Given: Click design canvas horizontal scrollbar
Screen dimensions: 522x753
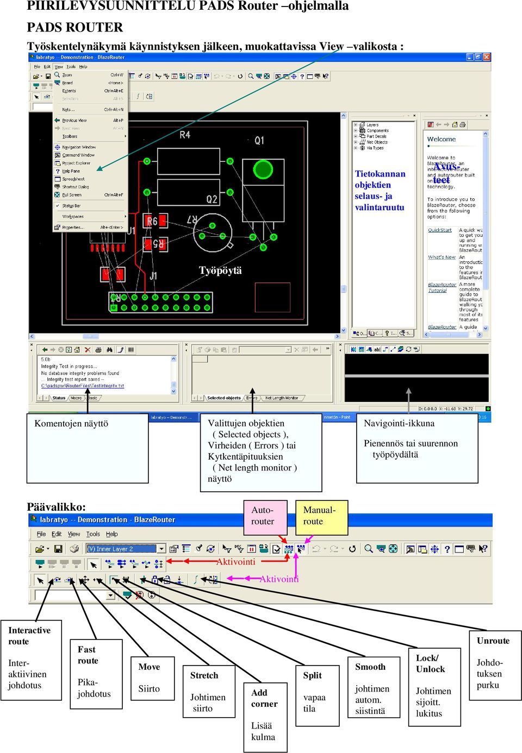Looking at the screenshot, I should tap(185, 337).
